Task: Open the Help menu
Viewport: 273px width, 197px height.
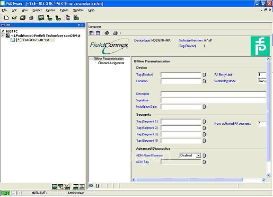Action: (x=91, y=10)
